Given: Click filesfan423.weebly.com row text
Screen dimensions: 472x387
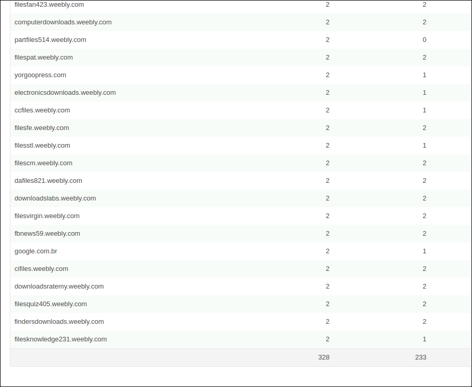Looking at the screenshot, I should [x=49, y=5].
